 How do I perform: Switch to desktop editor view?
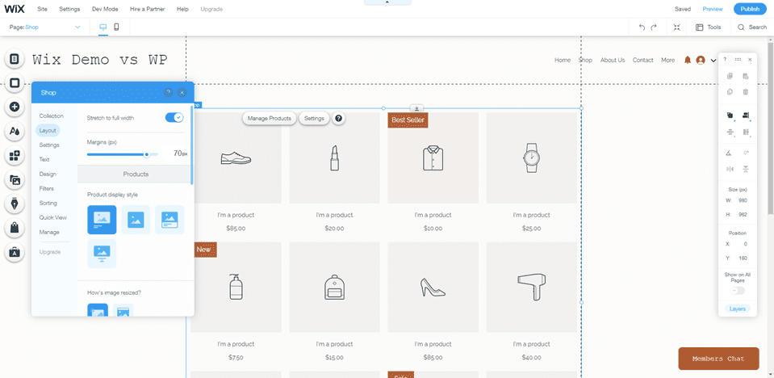(x=103, y=27)
